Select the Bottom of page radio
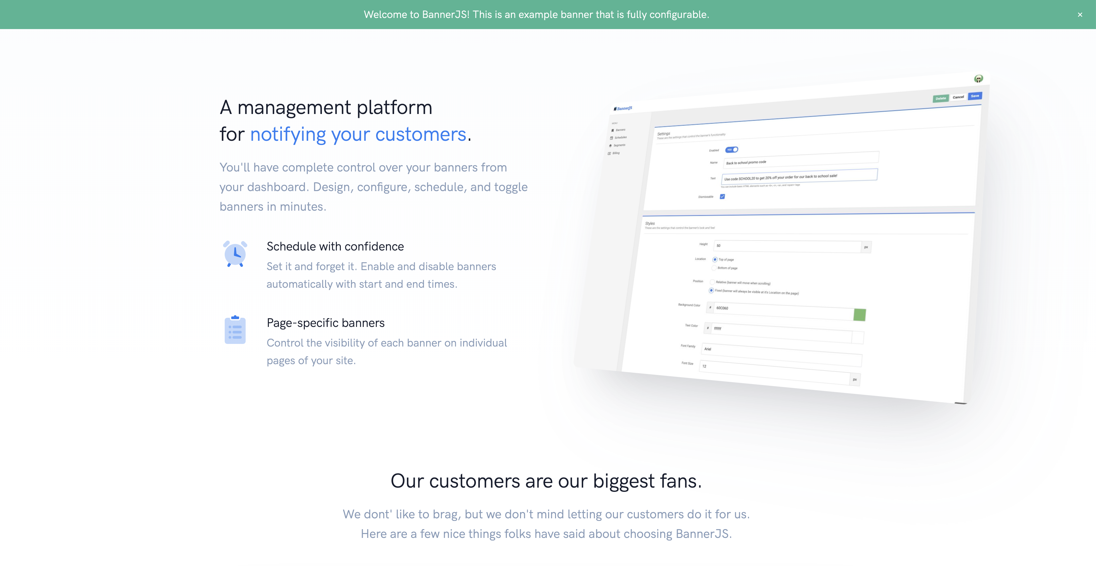 (714, 268)
